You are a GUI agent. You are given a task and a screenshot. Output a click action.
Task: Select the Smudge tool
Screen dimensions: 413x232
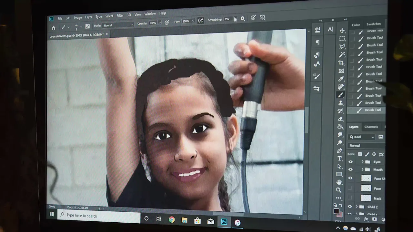[340, 135]
